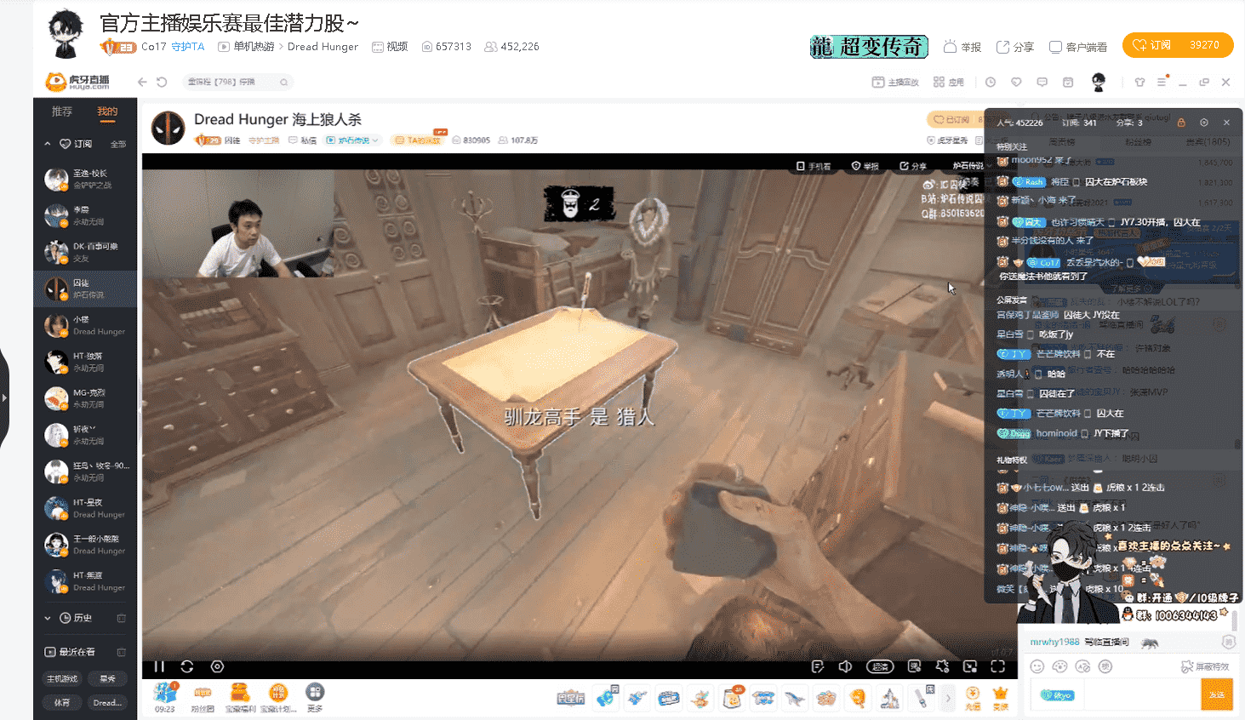Click the 分享 share link in page header

coord(1015,47)
